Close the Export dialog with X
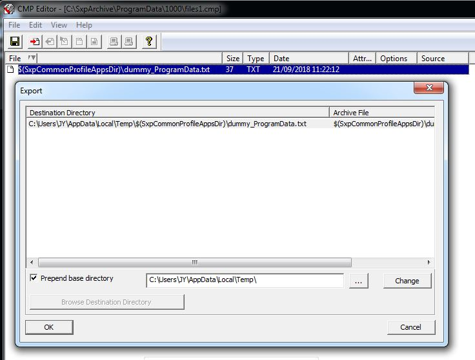Viewport: 475px width, 360px height. pyautogui.click(x=429, y=88)
